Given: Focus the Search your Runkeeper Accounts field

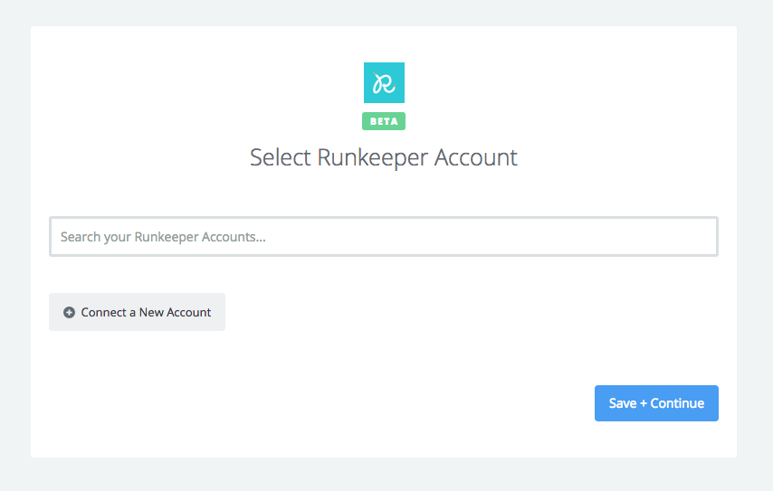Looking at the screenshot, I should 384,236.
